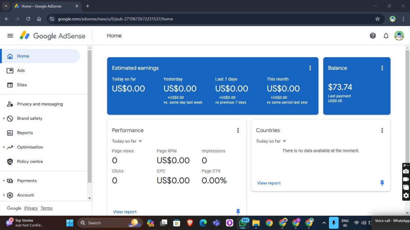The width and height of the screenshot is (410, 230).
Task: Click the browser home button
Action: click(39, 19)
